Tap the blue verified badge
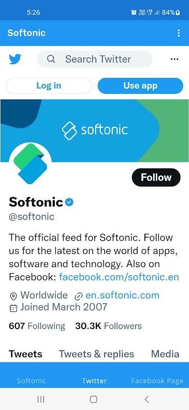This screenshot has width=189, height=410. 69,202
